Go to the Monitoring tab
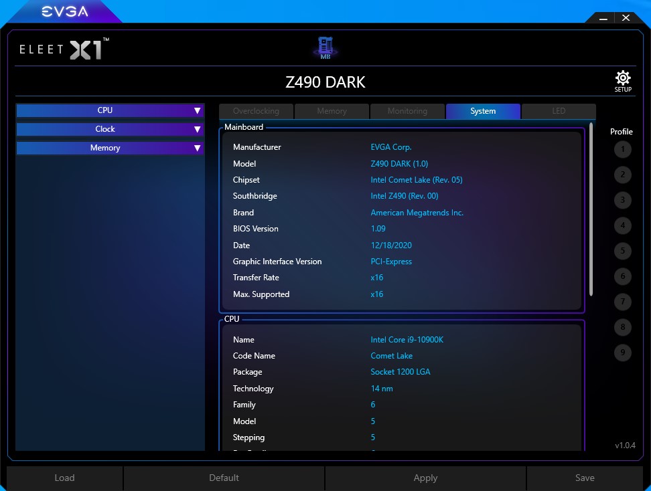 coord(407,111)
